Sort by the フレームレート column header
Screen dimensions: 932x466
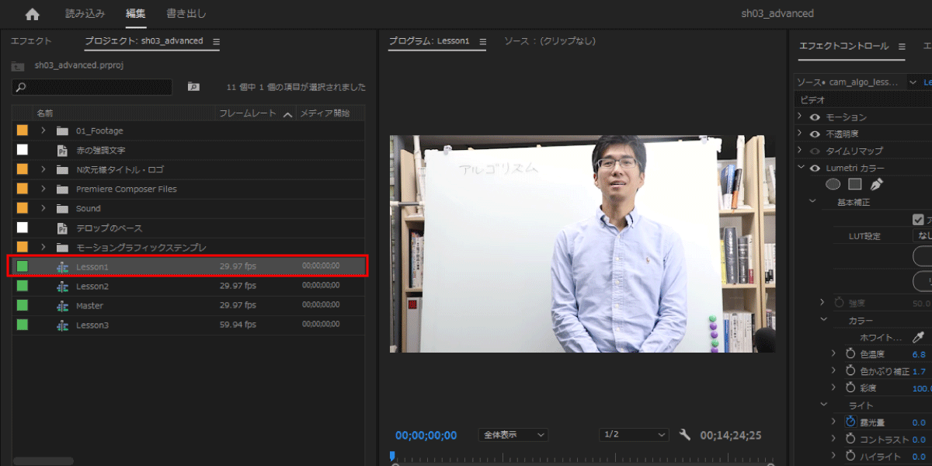point(247,113)
